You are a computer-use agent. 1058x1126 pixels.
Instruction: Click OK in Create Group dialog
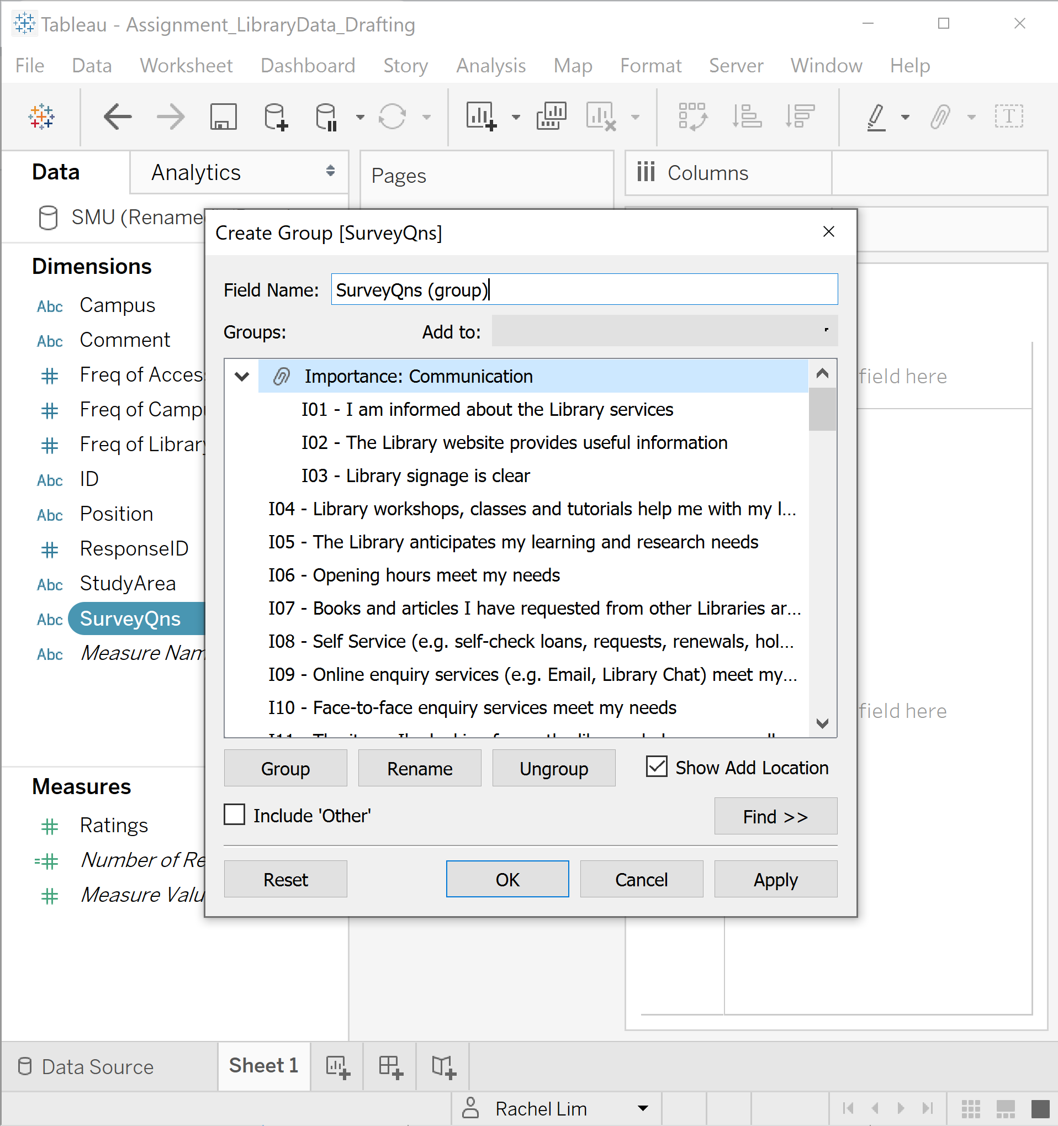click(x=507, y=879)
